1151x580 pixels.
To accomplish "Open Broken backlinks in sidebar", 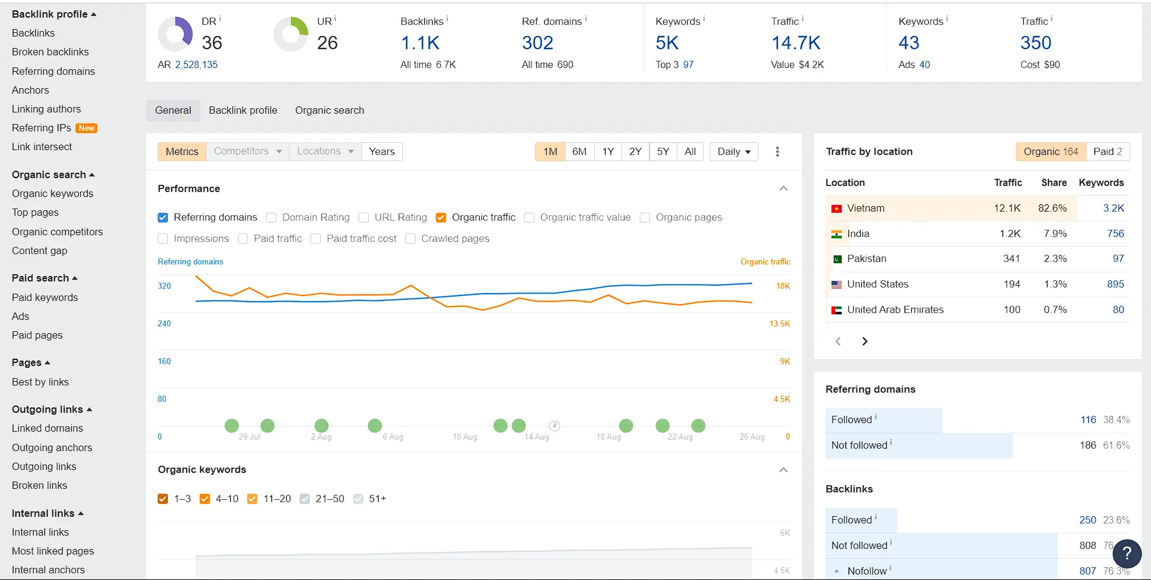I will [x=50, y=52].
